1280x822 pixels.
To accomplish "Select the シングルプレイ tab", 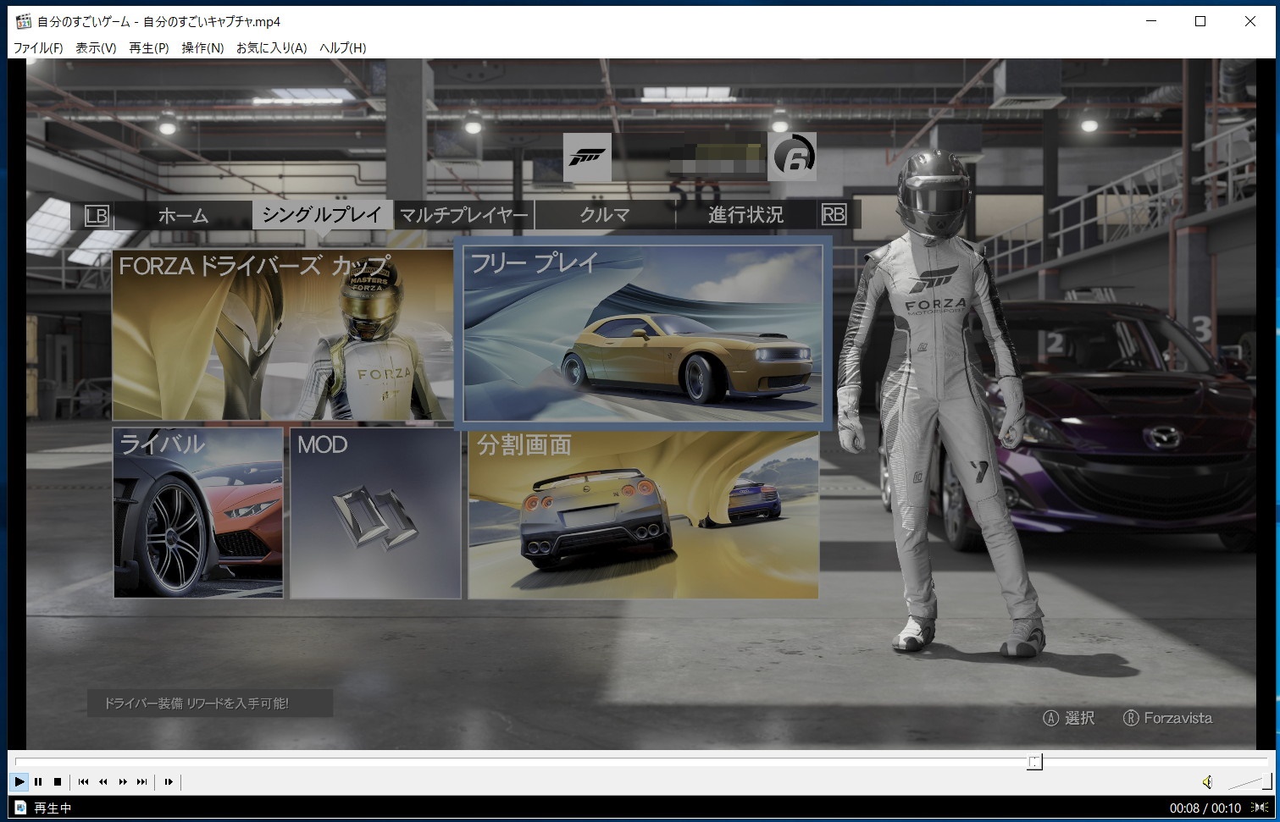I will point(323,215).
